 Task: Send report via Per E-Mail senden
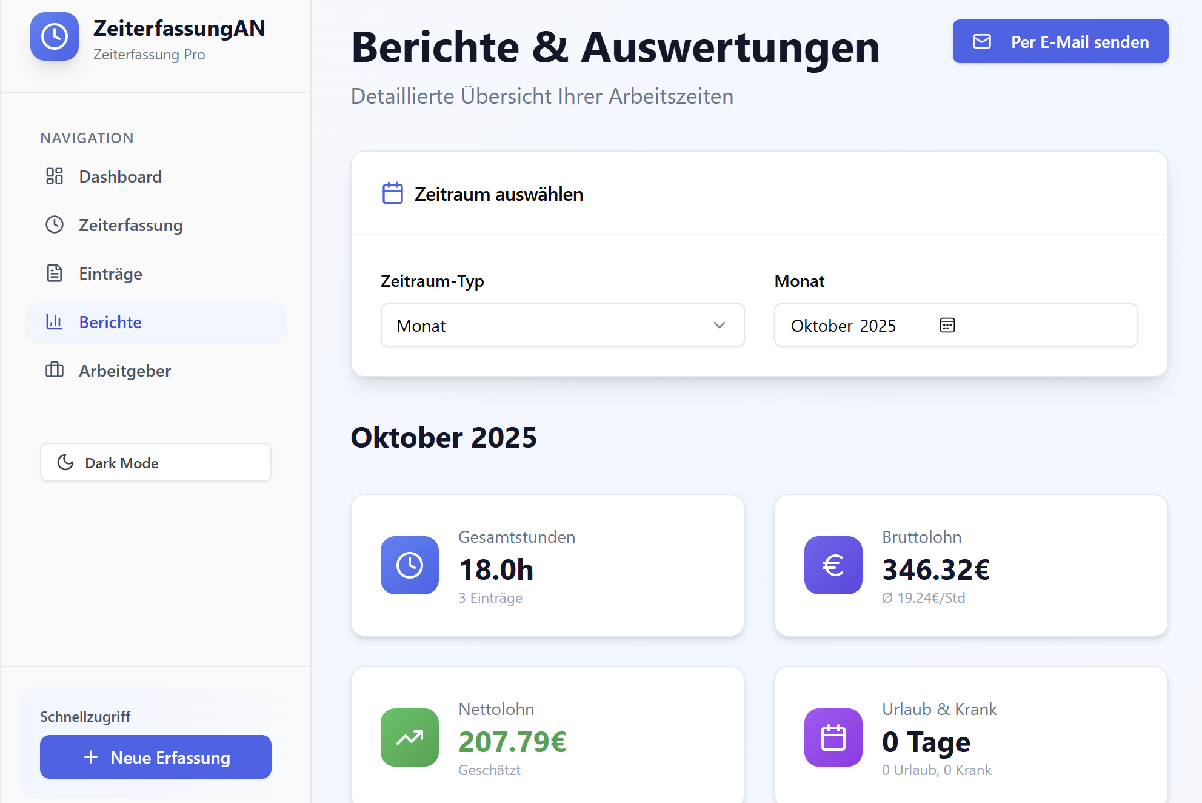(x=1061, y=41)
